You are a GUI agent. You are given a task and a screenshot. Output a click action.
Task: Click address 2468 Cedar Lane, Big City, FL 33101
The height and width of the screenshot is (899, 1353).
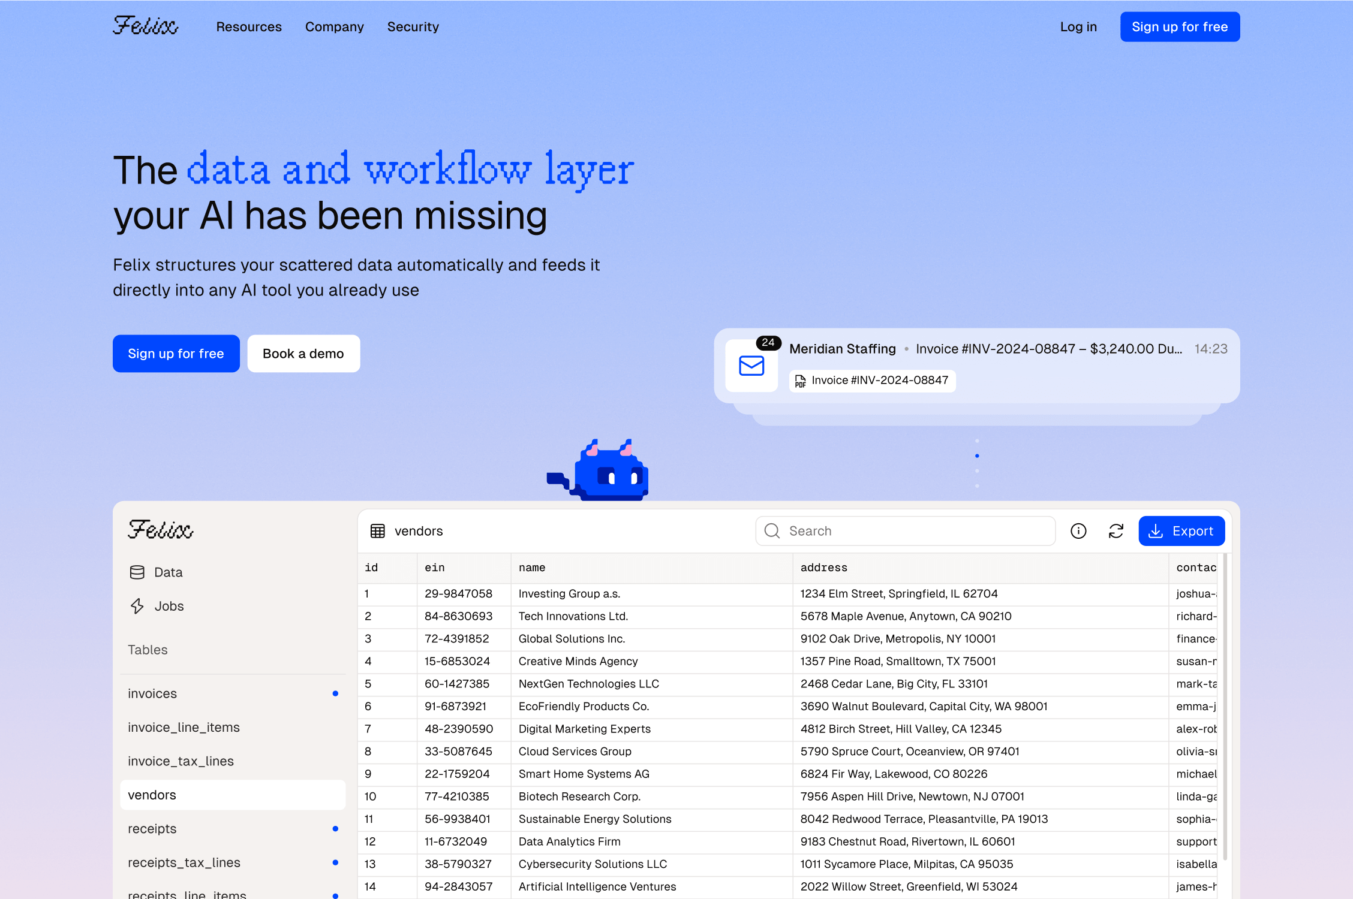coord(894,684)
